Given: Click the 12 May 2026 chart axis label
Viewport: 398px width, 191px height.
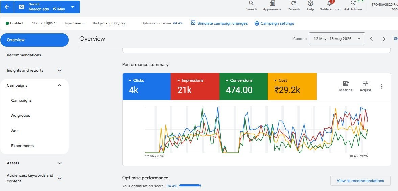Looking at the screenshot, I should pos(155,156).
